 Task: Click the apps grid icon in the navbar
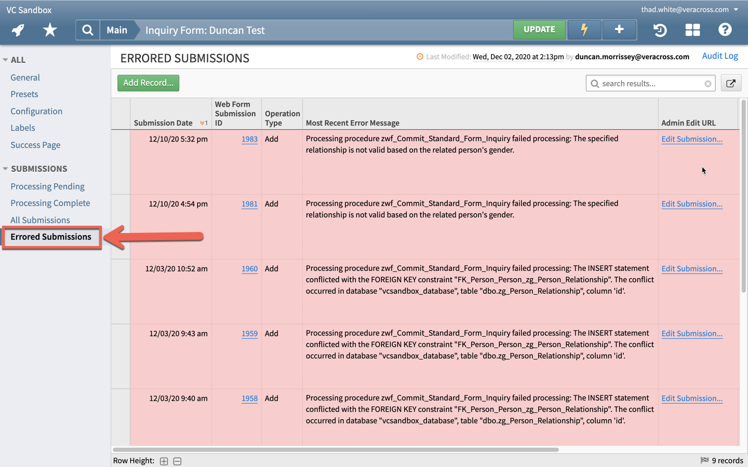click(692, 30)
